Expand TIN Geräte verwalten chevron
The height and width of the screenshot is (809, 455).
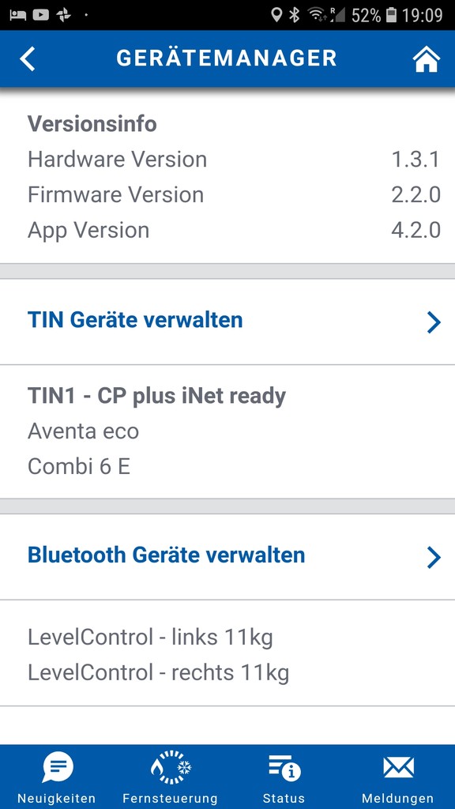coord(434,322)
